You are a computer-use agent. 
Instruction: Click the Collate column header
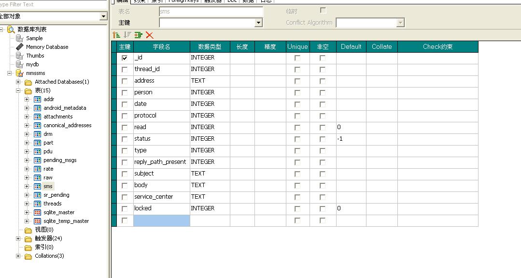point(382,47)
